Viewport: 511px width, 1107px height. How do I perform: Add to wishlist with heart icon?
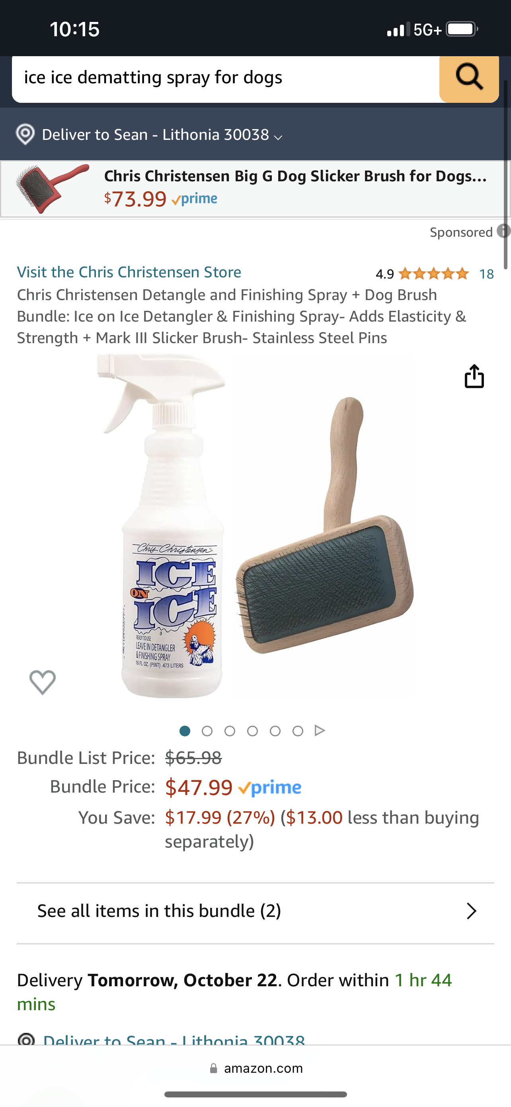pyautogui.click(x=43, y=682)
